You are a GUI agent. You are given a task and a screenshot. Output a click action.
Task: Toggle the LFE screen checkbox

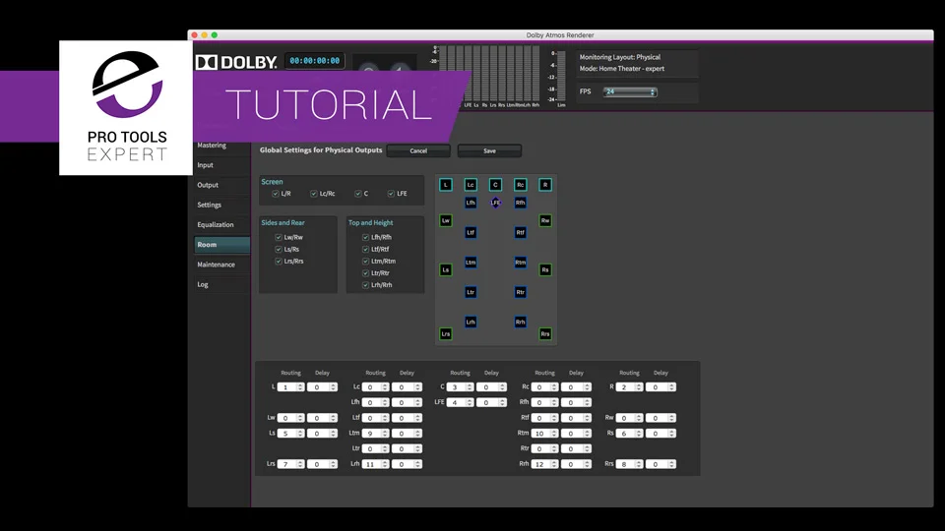[391, 194]
